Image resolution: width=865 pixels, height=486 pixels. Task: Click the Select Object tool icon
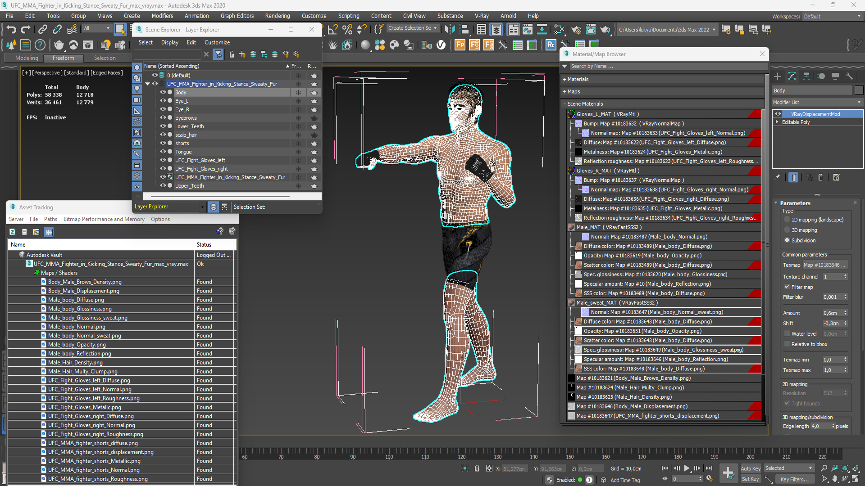point(120,30)
